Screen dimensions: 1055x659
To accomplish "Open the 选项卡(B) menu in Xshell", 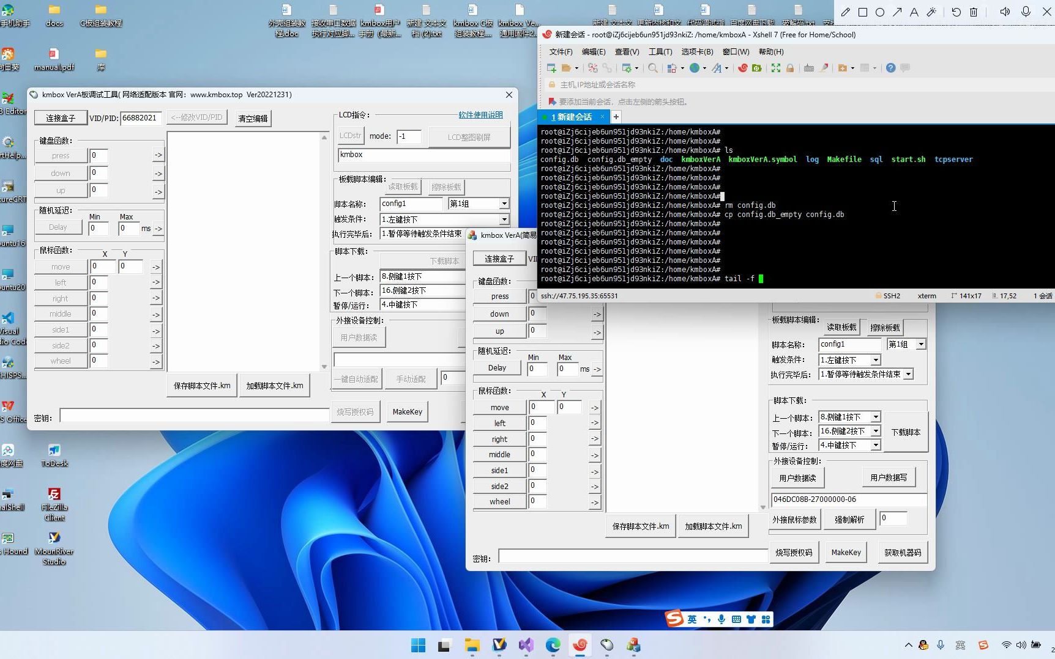I will pyautogui.click(x=697, y=52).
